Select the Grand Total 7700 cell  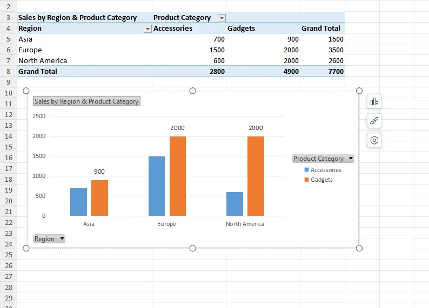click(323, 71)
